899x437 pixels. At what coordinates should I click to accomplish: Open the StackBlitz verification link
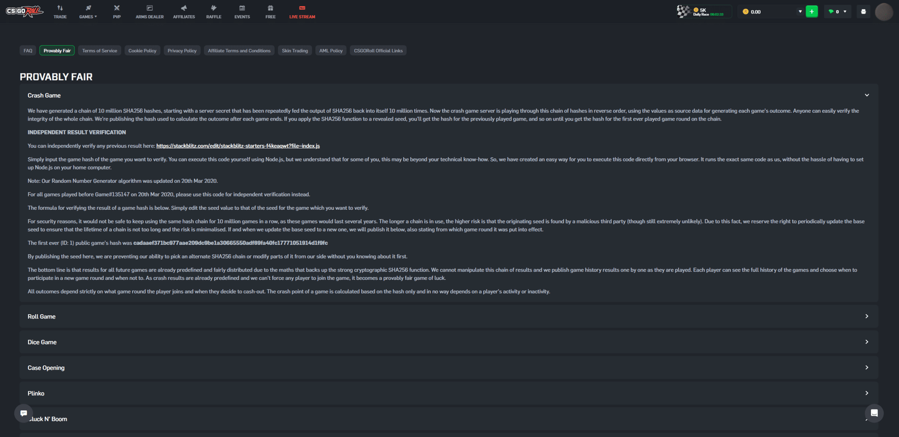(x=238, y=145)
